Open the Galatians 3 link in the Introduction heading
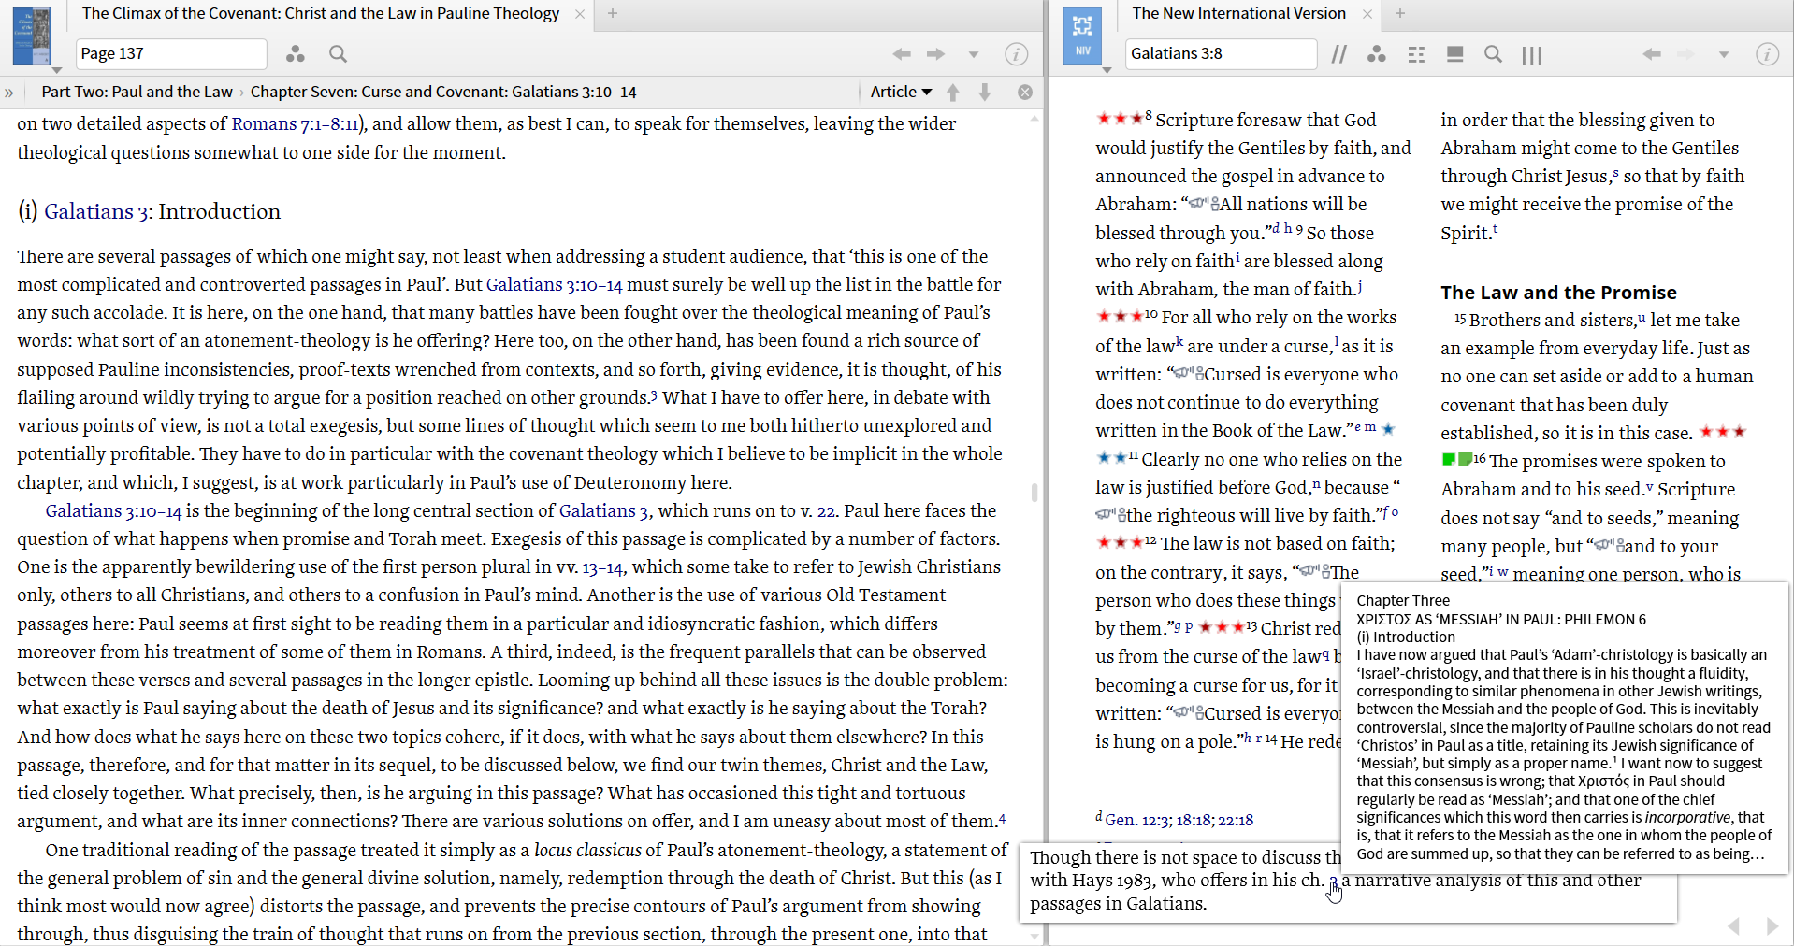Screen dimensions: 1794x946 tap(97, 211)
